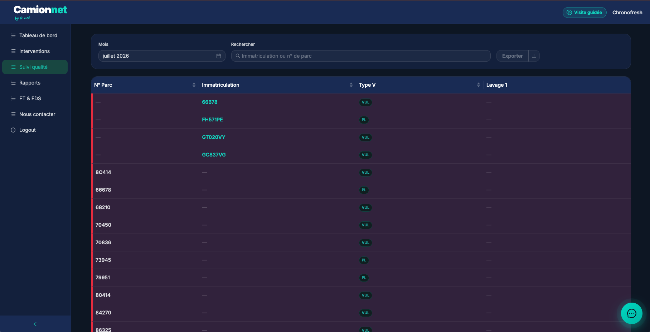The height and width of the screenshot is (332, 650).
Task: Select parc number 79951
Action: click(x=103, y=278)
